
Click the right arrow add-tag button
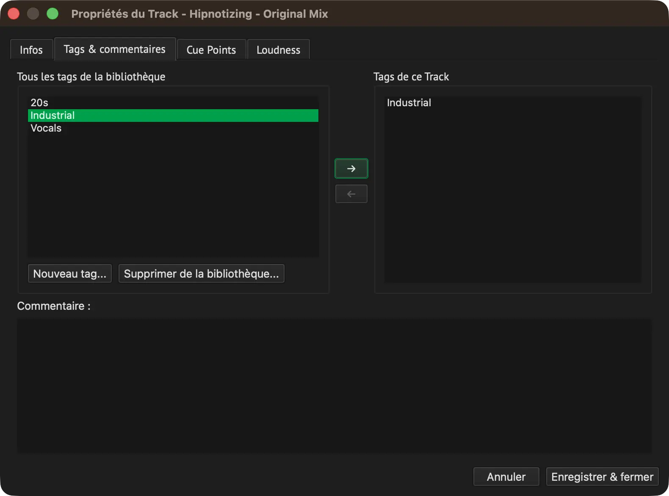click(351, 168)
